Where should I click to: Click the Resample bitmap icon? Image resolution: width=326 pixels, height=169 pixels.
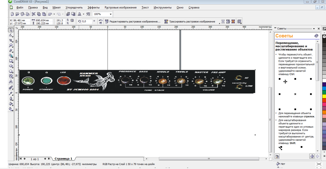coord(228,21)
